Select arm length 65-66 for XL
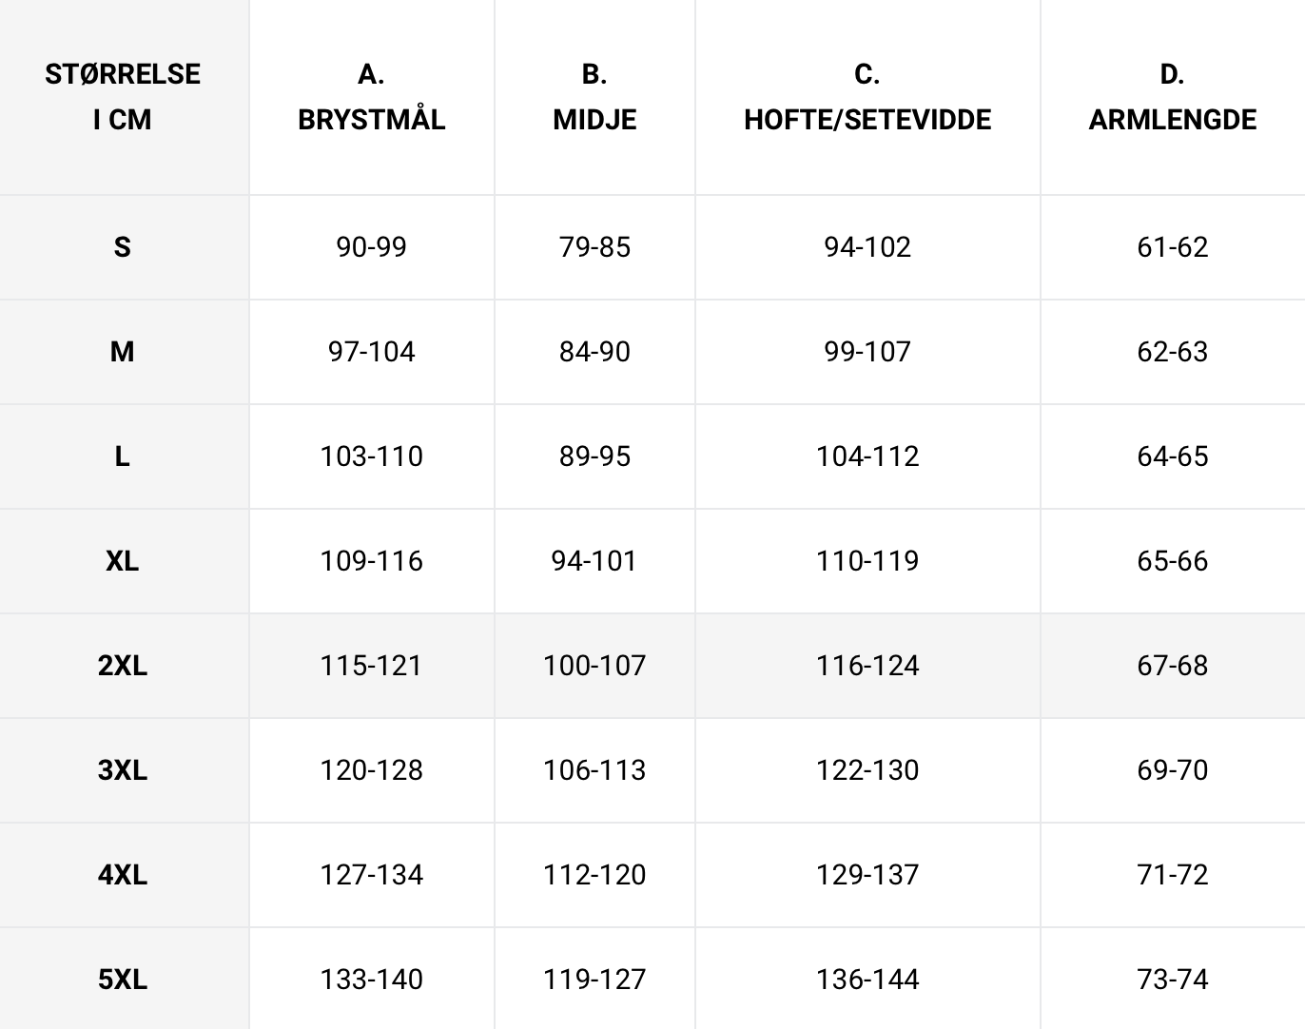Viewport: 1305px width, 1029px height. pyautogui.click(x=1173, y=561)
